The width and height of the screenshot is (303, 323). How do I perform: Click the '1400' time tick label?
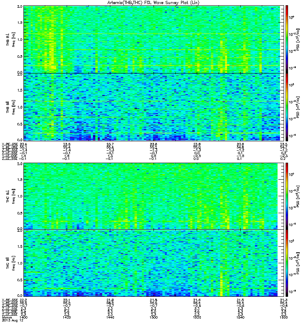pyautogui.click(x=23, y=317)
